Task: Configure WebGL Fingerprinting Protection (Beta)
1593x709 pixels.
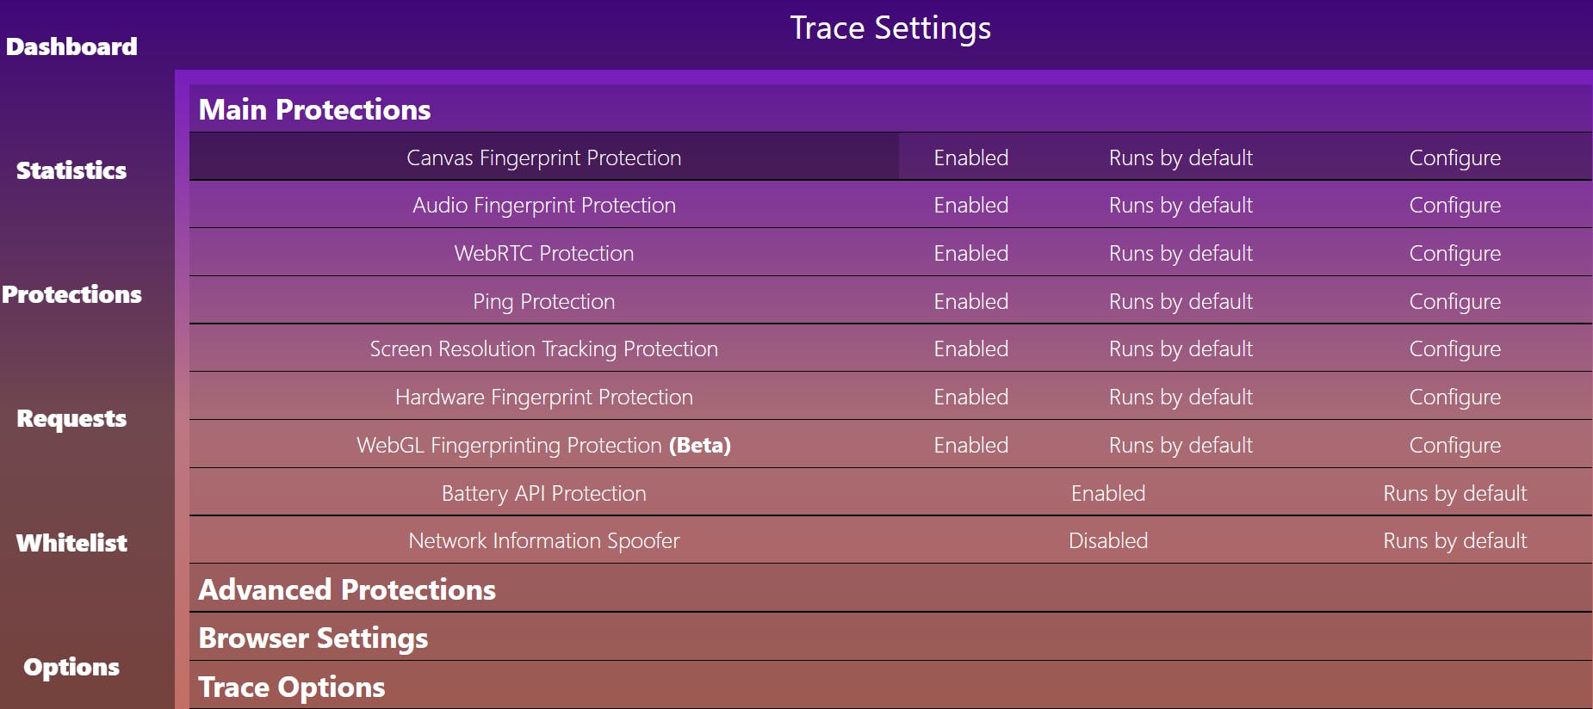Action: 1454,445
